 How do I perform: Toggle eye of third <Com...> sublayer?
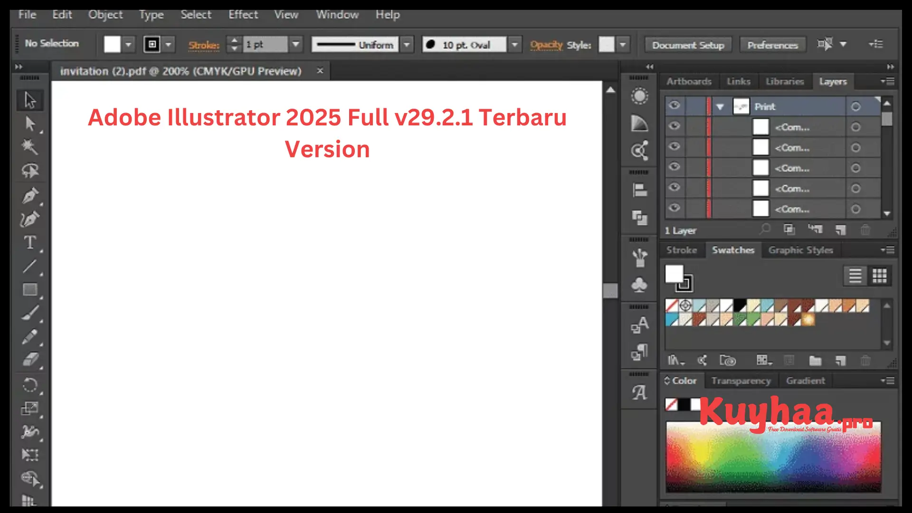[674, 167]
